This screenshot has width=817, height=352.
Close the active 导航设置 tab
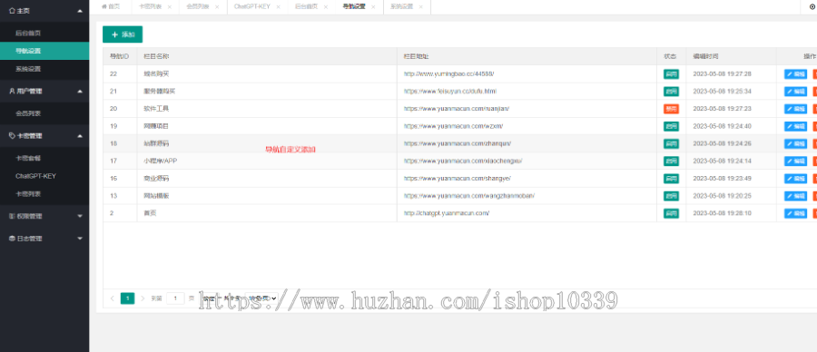tap(373, 6)
